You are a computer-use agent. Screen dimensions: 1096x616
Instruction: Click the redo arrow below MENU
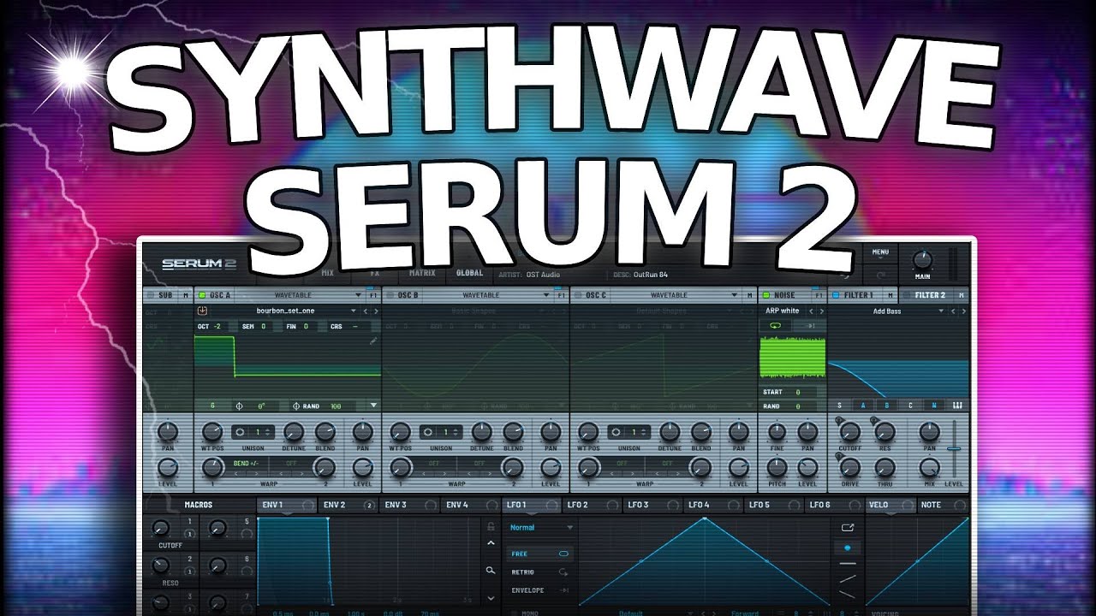tap(881, 274)
